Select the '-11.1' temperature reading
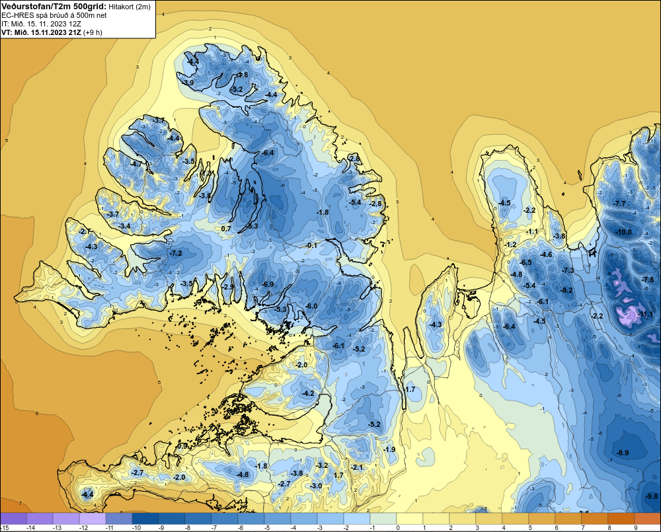 [x=645, y=314]
